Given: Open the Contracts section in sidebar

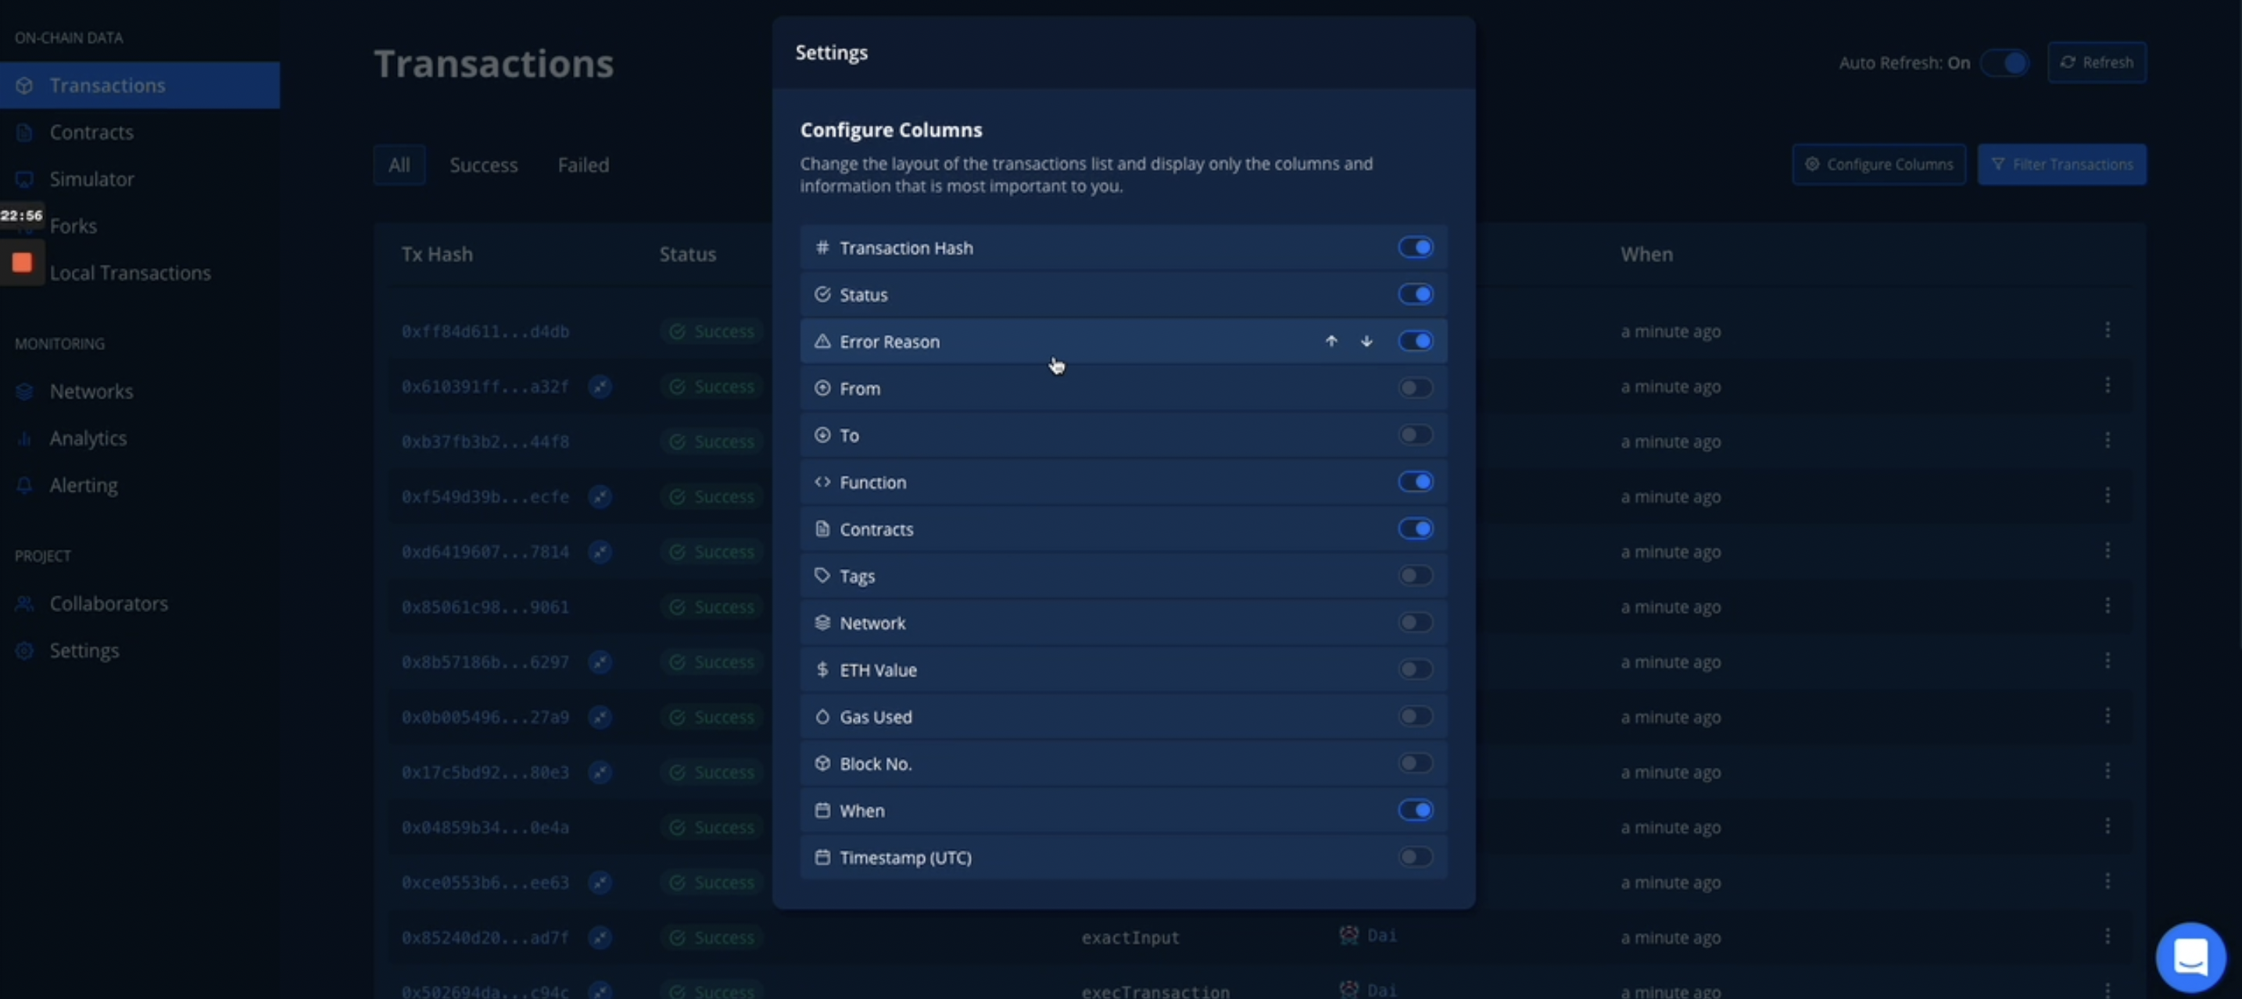Looking at the screenshot, I should 91,131.
